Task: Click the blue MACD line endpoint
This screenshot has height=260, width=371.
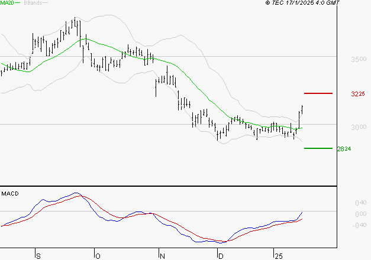Action: click(x=302, y=212)
